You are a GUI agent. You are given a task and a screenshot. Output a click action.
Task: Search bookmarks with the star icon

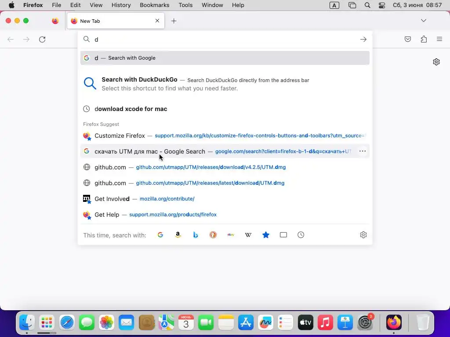click(x=266, y=235)
